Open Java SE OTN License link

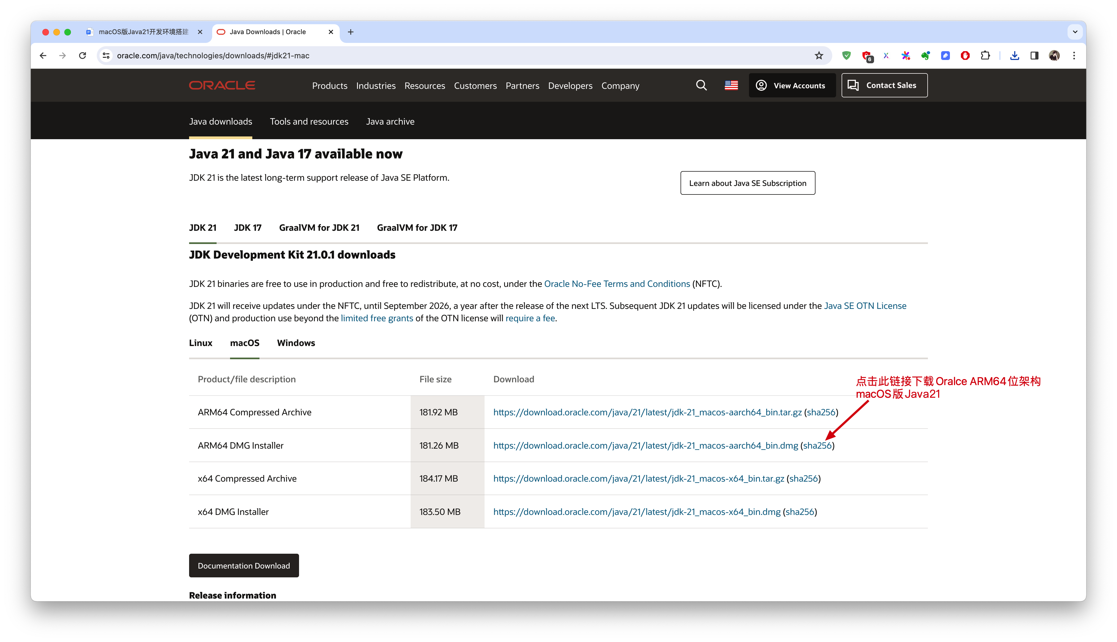click(x=865, y=306)
